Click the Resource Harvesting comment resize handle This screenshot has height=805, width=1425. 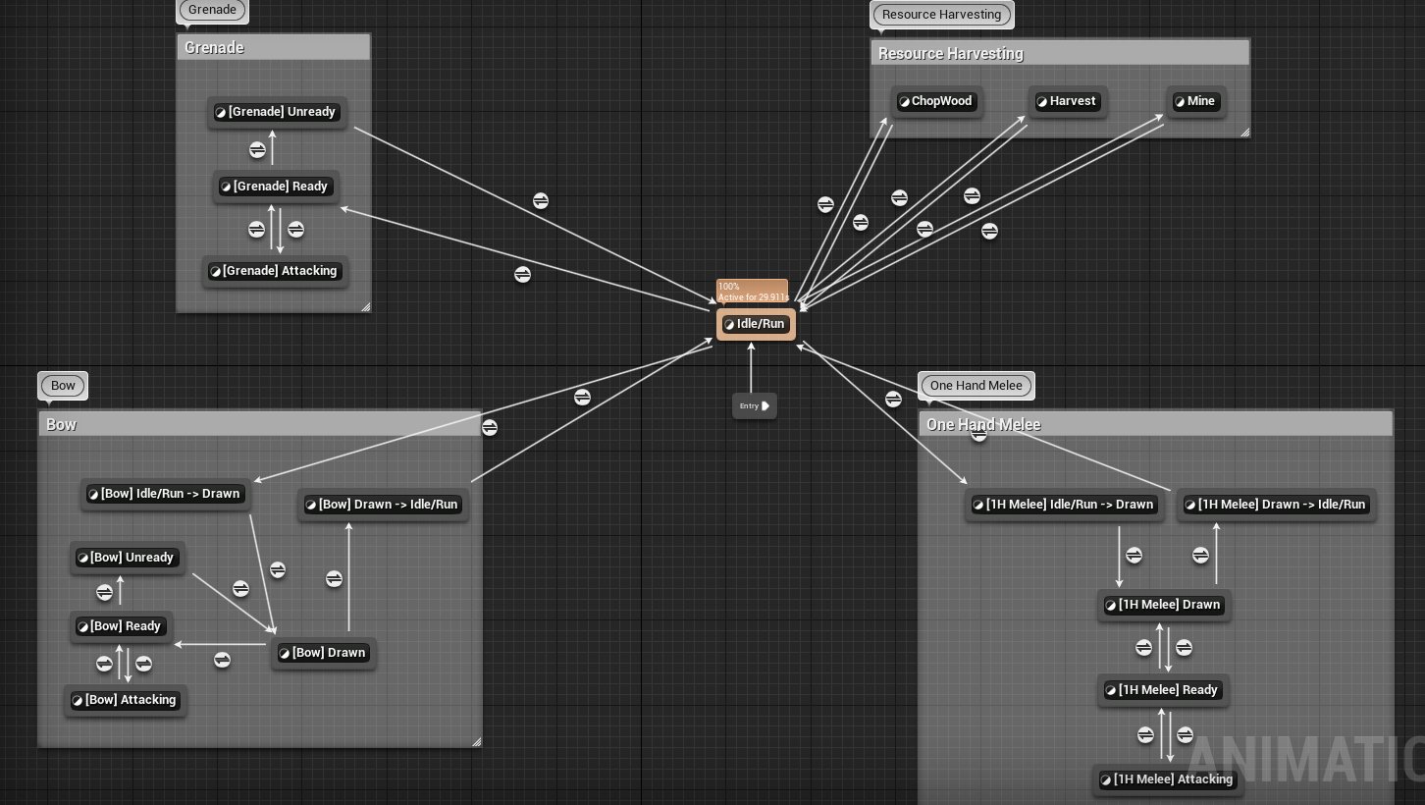[1244, 132]
